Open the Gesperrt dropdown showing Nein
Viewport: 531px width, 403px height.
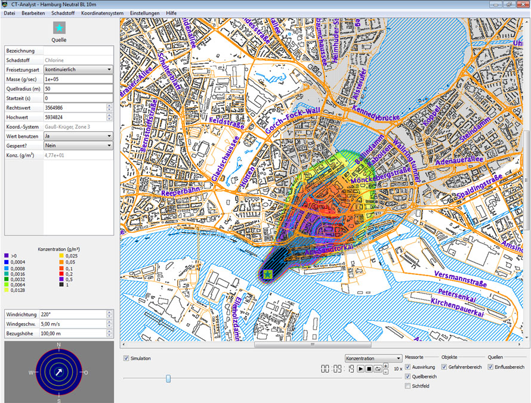(x=78, y=145)
